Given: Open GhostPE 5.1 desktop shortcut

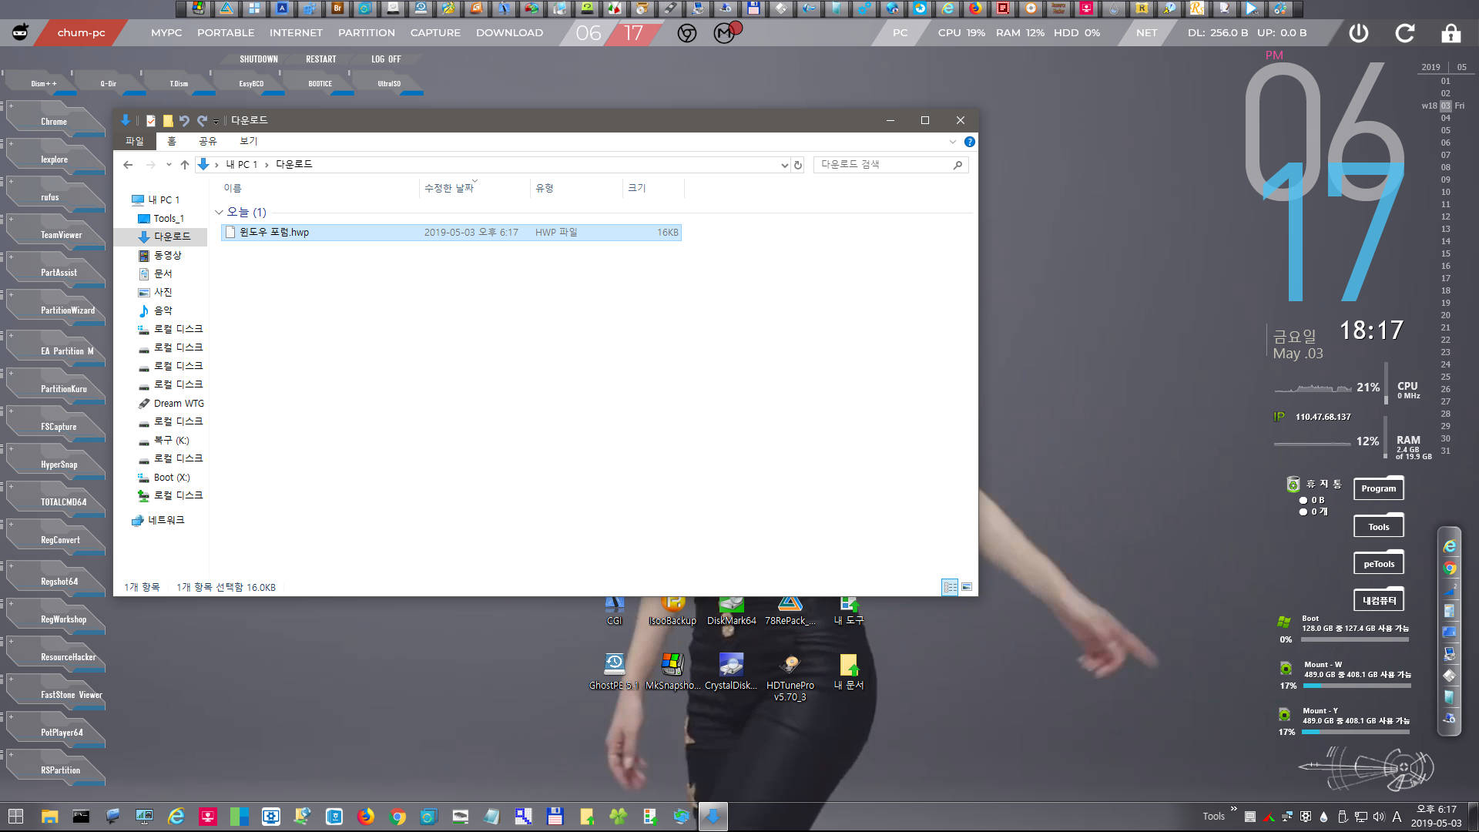Looking at the screenshot, I should tap(614, 671).
